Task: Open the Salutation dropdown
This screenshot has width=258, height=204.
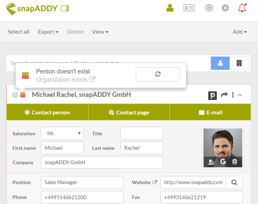Action: click(x=62, y=133)
